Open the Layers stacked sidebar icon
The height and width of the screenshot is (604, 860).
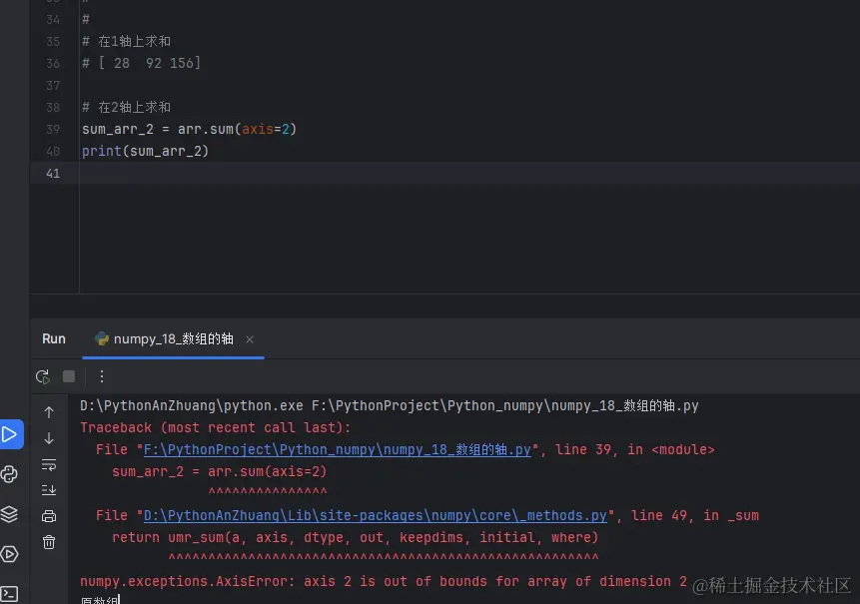coord(9,514)
